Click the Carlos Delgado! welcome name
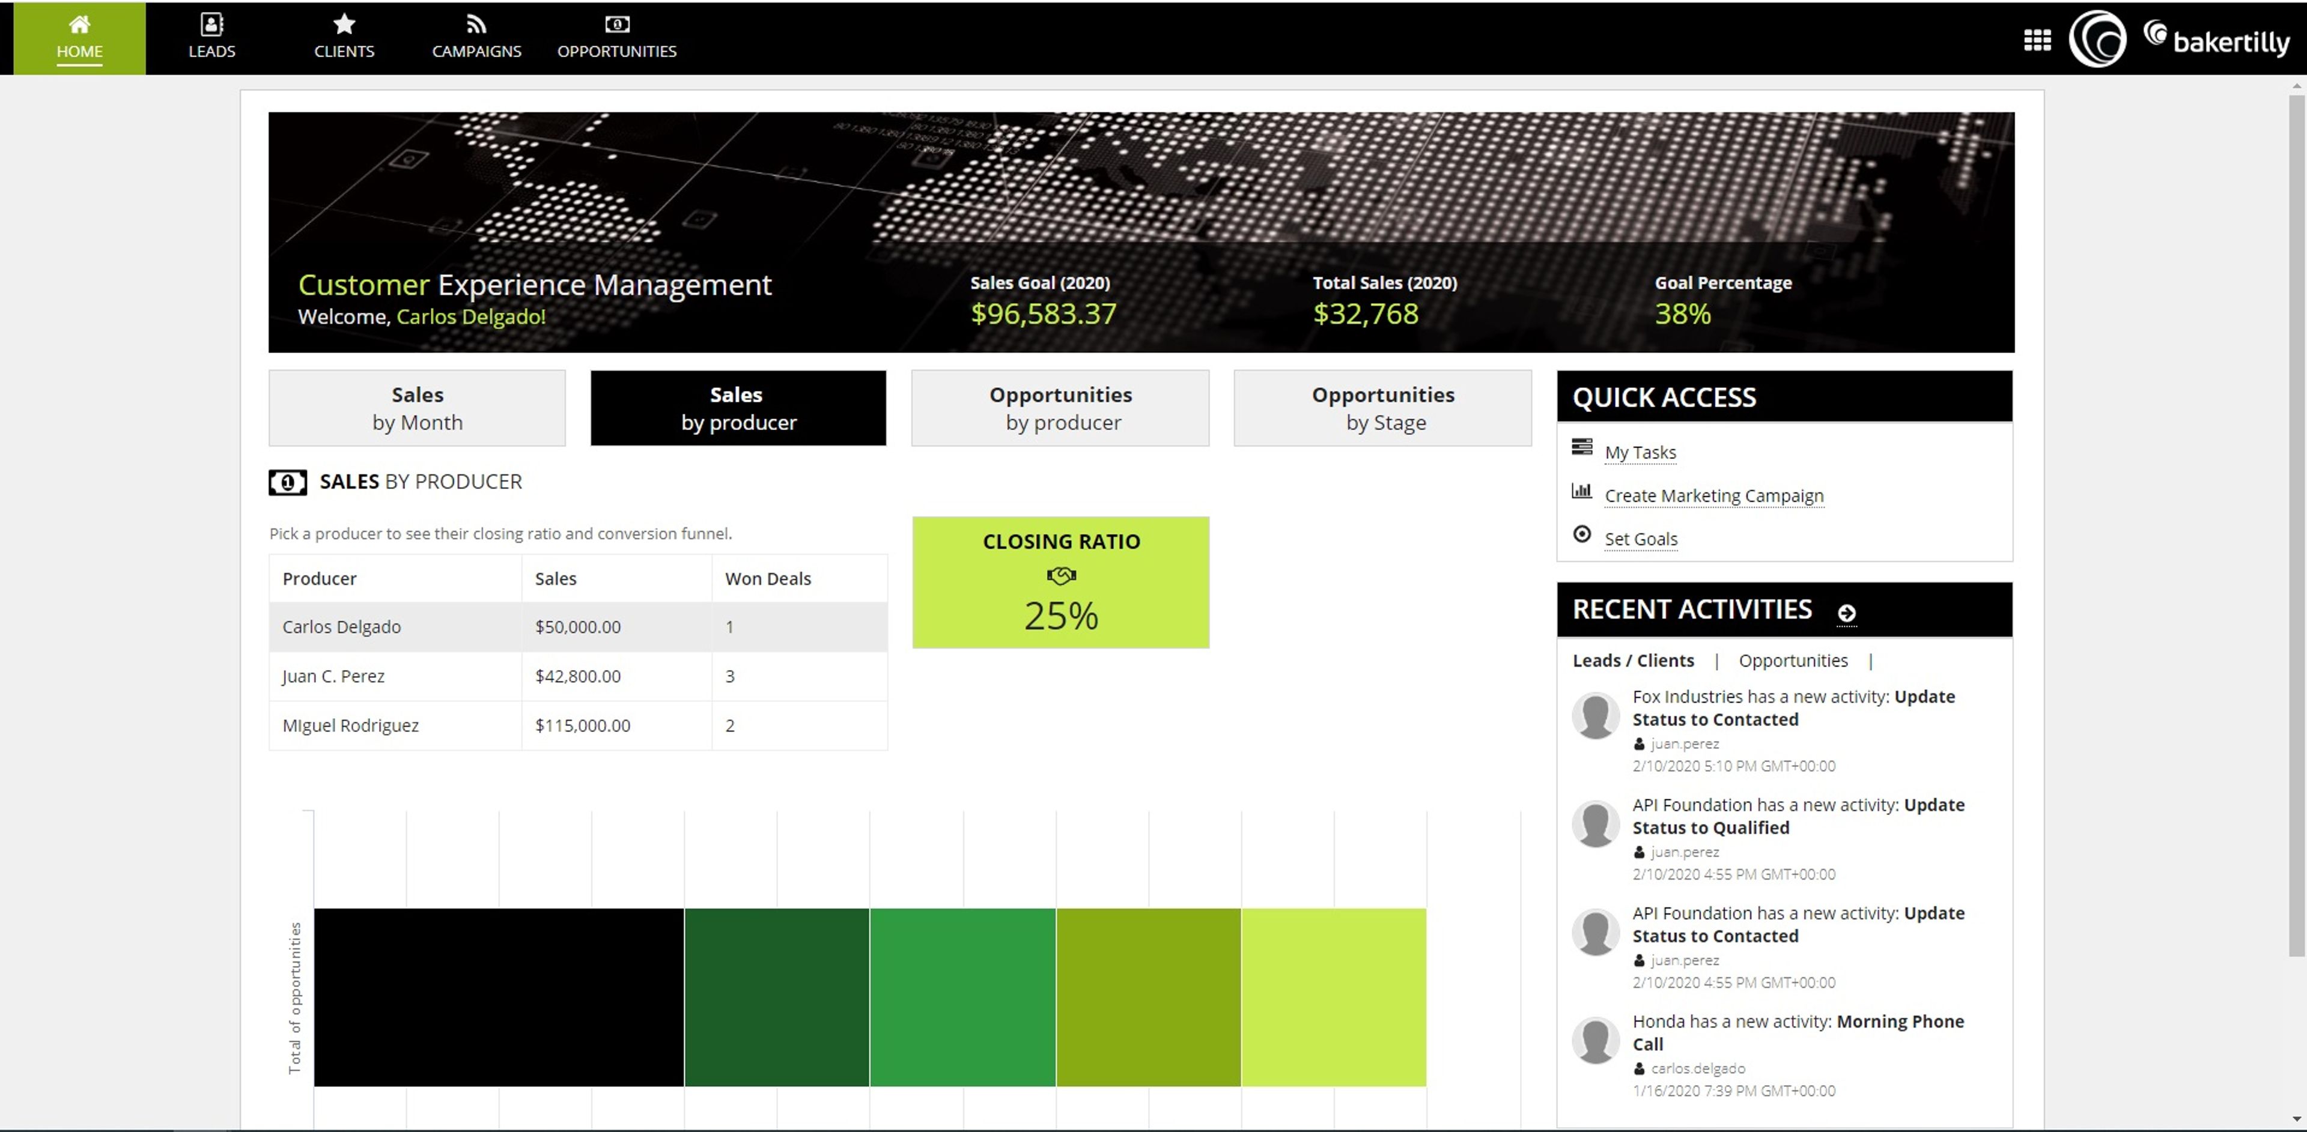Viewport: 2307px width, 1132px height. point(471,317)
